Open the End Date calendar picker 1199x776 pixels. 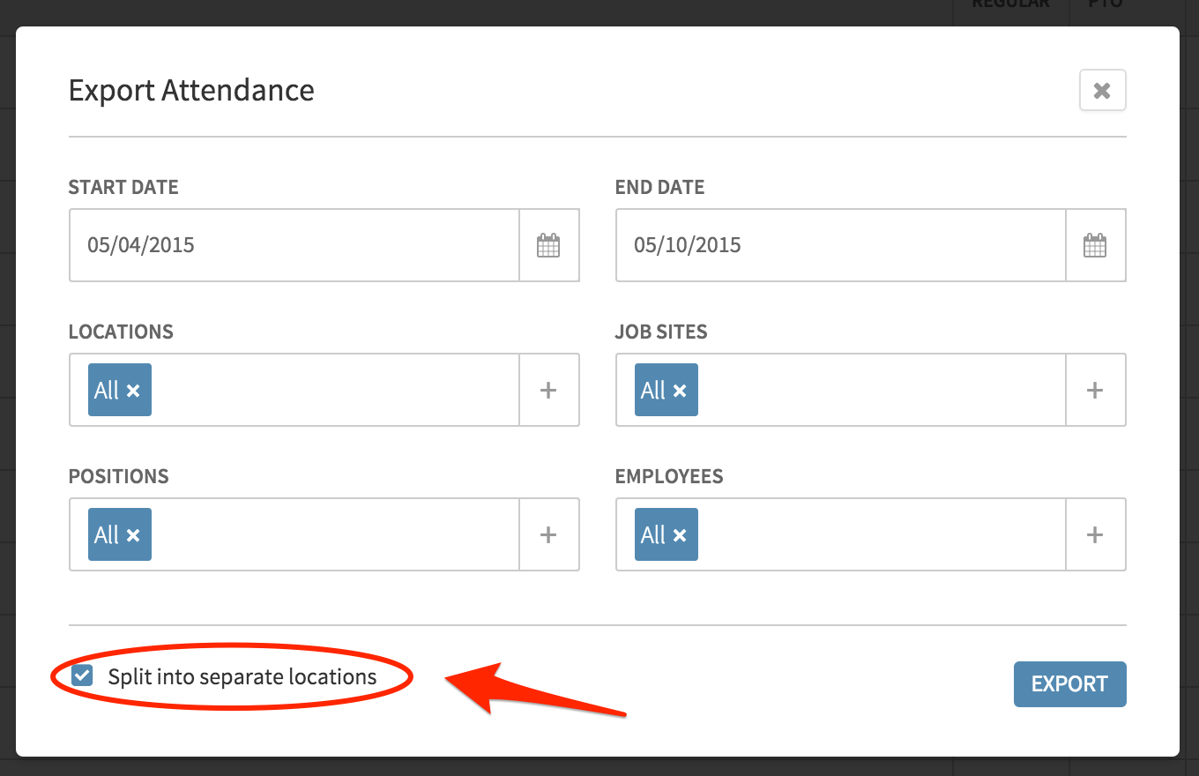click(x=1095, y=245)
